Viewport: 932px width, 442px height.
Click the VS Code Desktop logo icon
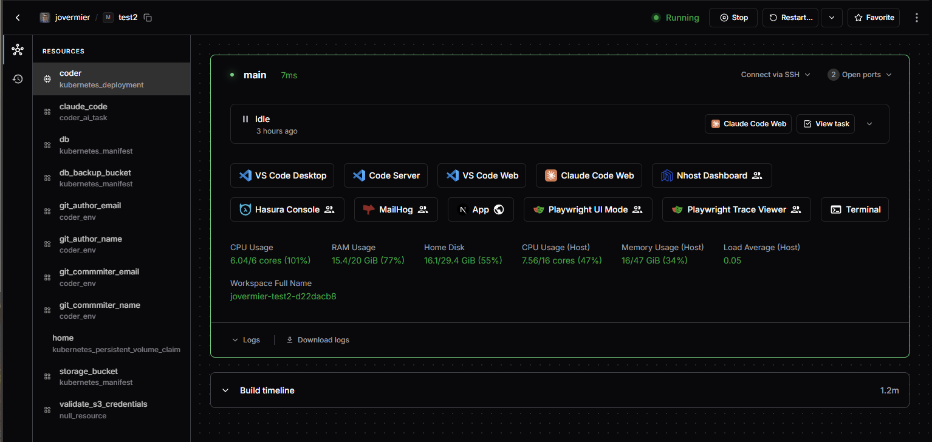pyautogui.click(x=245, y=175)
